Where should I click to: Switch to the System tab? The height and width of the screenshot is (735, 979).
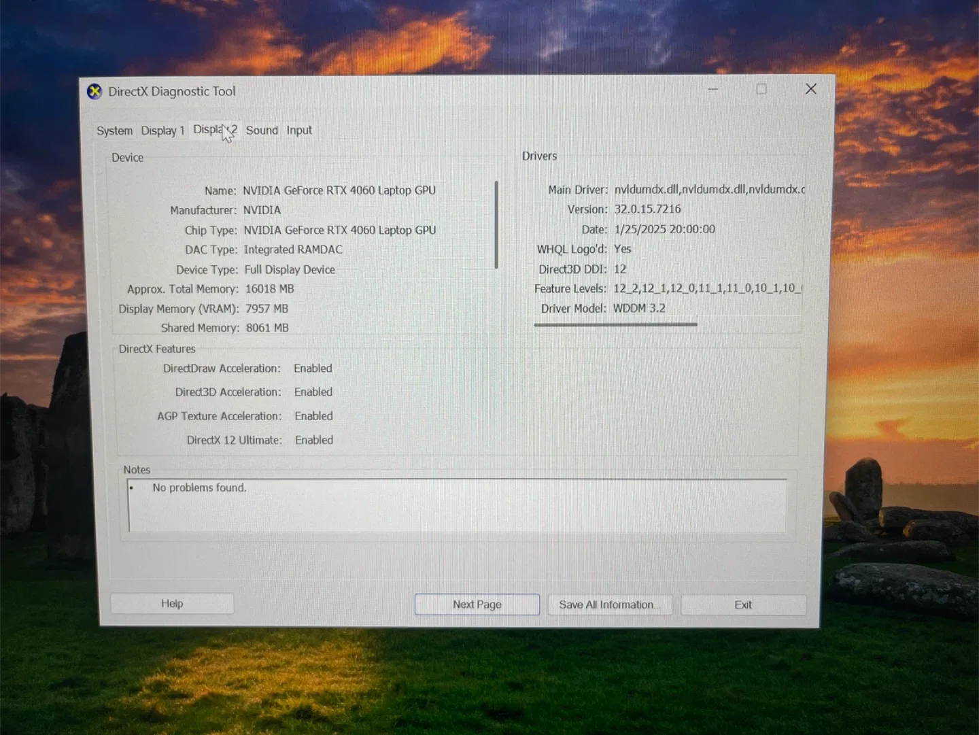(x=114, y=131)
